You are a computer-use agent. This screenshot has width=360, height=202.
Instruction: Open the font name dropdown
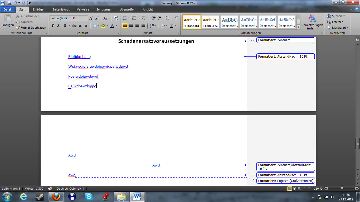pyautogui.click(x=70, y=18)
